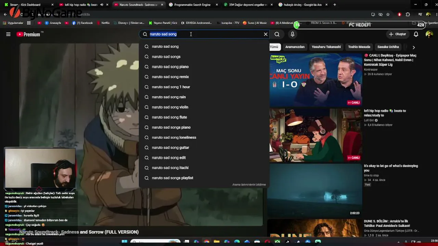Open the browser media controls icon
Screen dimensions: 438x246
coord(420,14)
